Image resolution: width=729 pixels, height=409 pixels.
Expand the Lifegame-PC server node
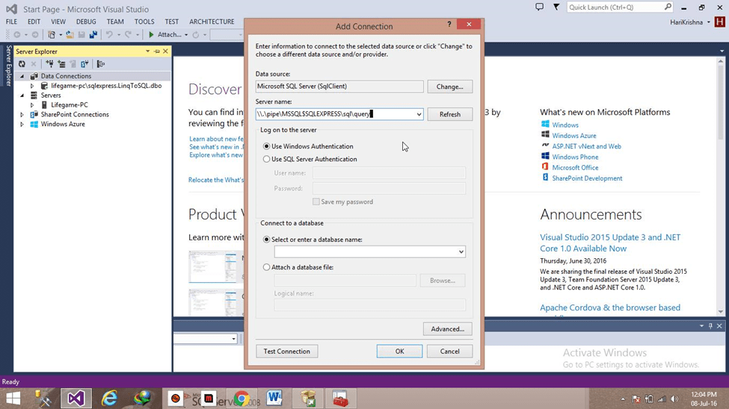coord(32,105)
